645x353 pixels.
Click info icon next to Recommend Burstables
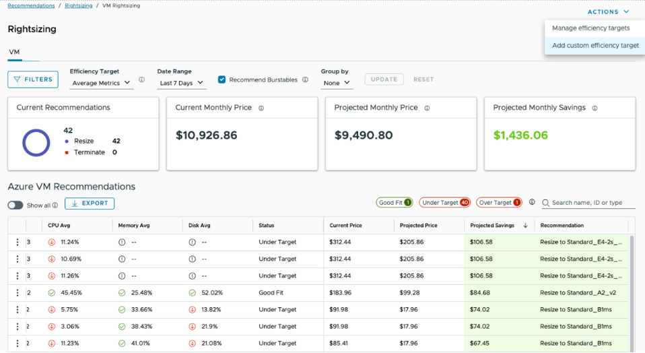(x=305, y=79)
